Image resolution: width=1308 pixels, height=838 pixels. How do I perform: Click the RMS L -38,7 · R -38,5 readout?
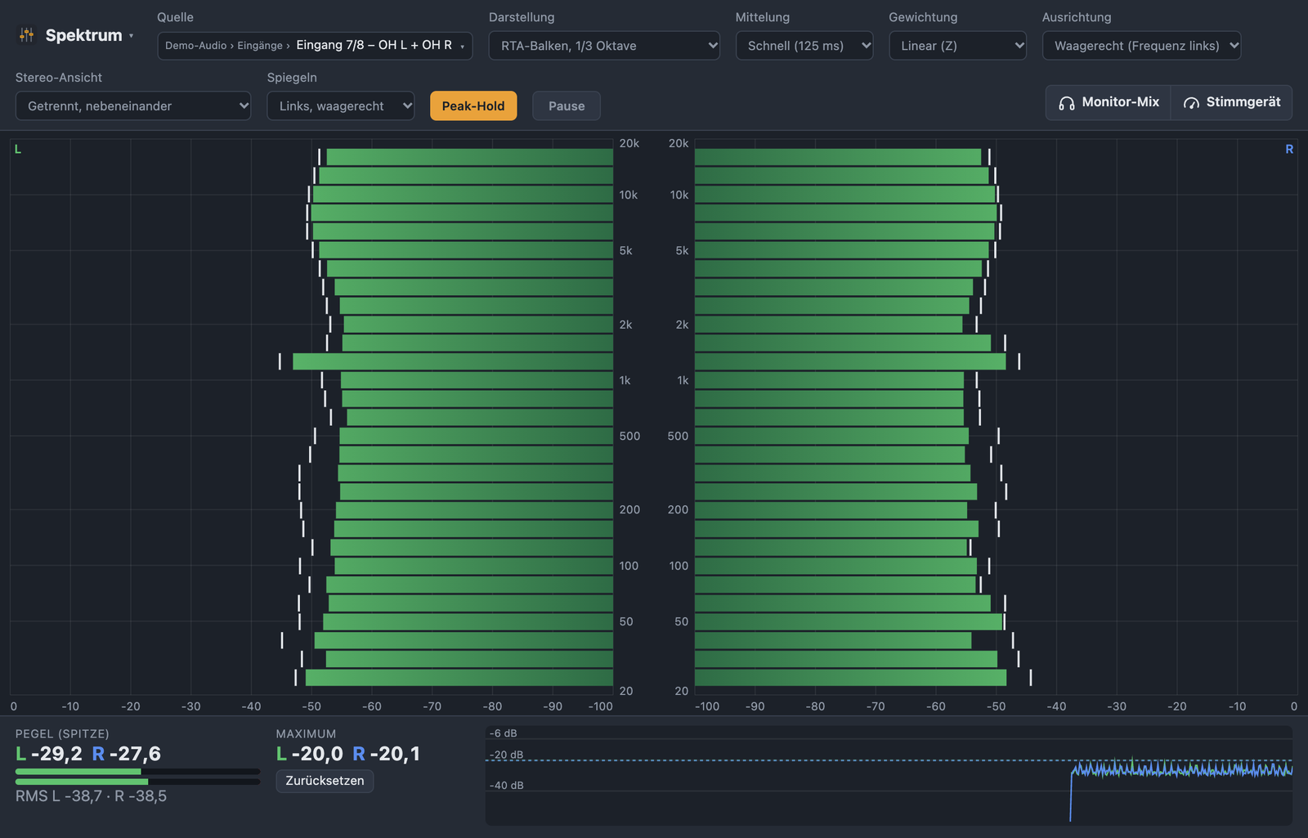coord(91,795)
